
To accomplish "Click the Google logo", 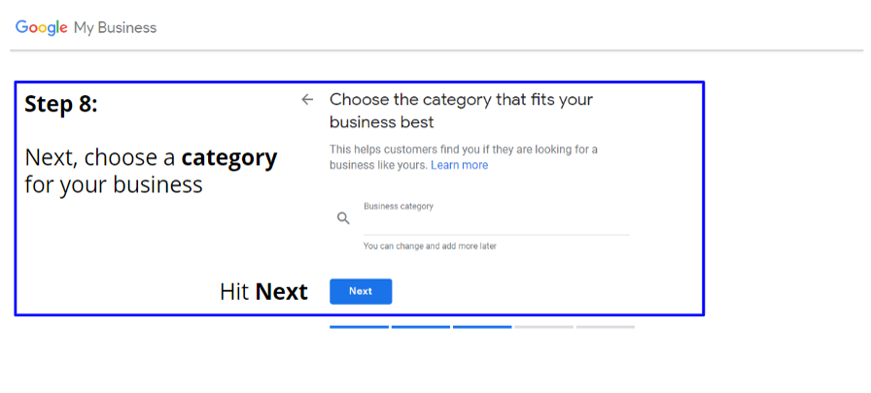I will point(42,28).
